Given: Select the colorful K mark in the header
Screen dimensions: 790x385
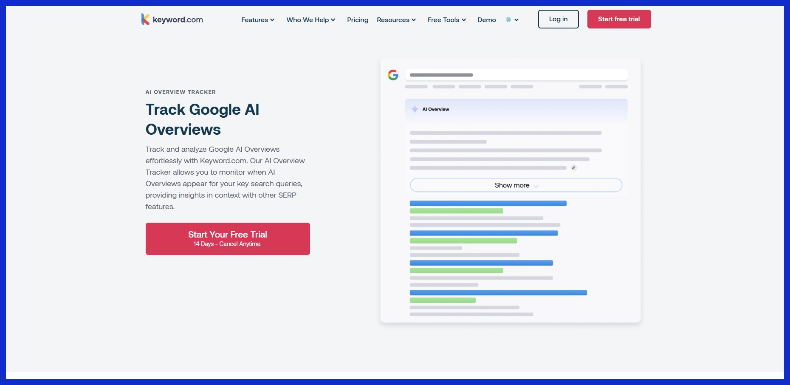Looking at the screenshot, I should pos(144,19).
